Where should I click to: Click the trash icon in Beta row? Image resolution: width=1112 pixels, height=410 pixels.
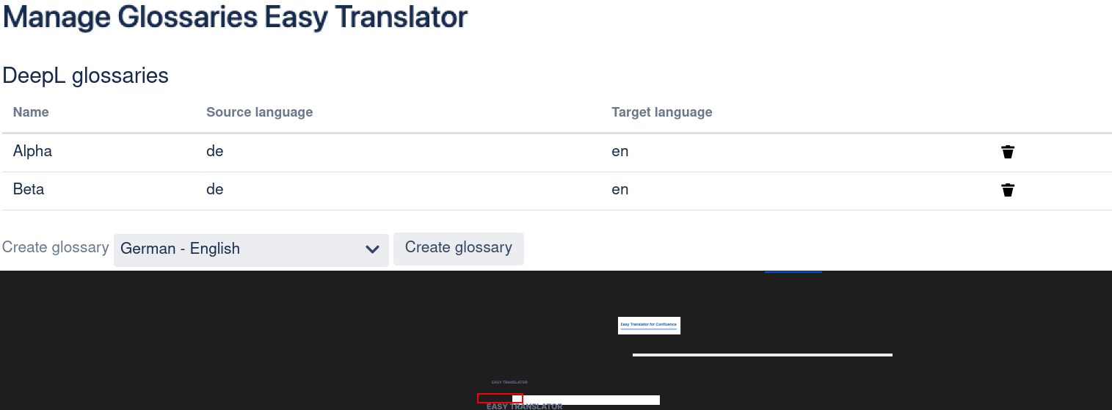[1008, 190]
